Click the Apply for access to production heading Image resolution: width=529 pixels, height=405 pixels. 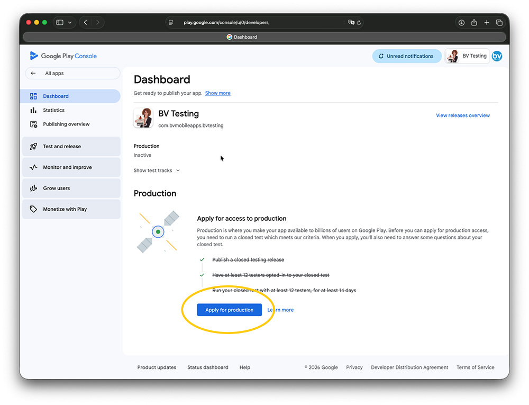242,218
